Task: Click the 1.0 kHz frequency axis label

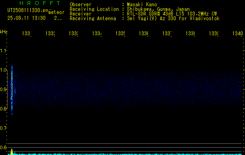Action: (3, 70)
